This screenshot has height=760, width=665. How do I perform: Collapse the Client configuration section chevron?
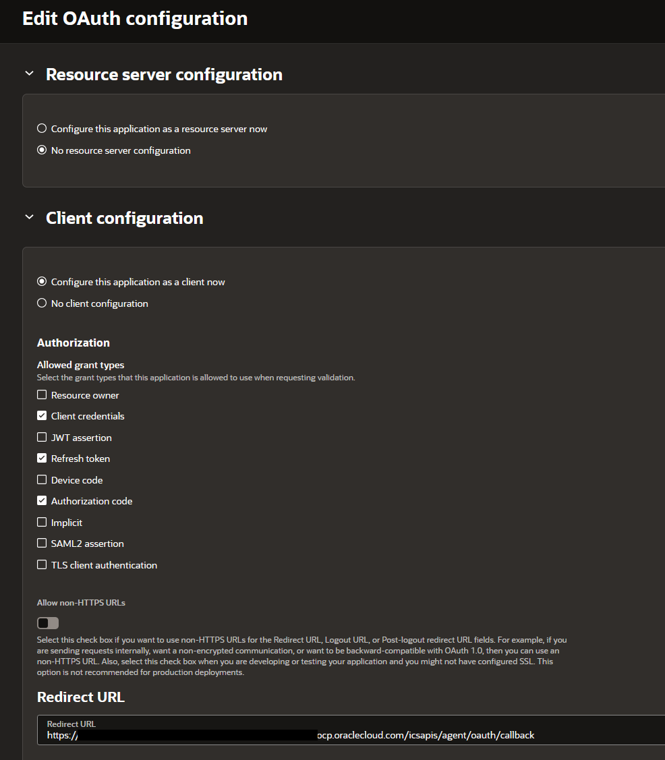[x=29, y=217]
